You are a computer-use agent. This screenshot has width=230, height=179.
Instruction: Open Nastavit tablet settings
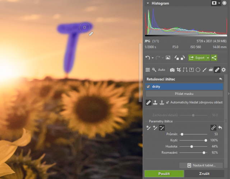[201, 165]
